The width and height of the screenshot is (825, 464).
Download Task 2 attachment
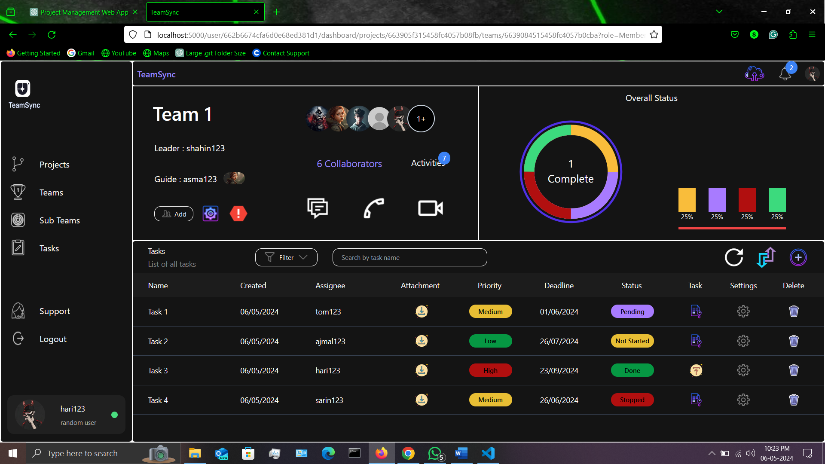point(422,341)
